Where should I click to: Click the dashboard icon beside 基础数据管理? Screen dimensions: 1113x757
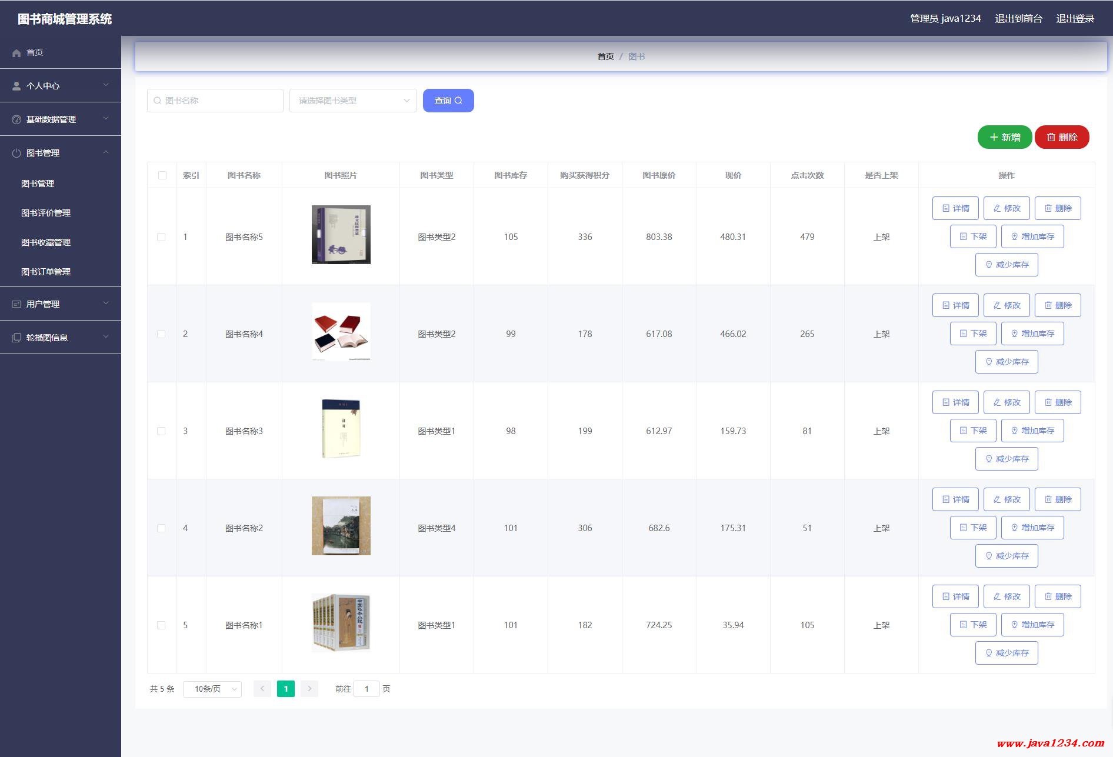coord(16,119)
